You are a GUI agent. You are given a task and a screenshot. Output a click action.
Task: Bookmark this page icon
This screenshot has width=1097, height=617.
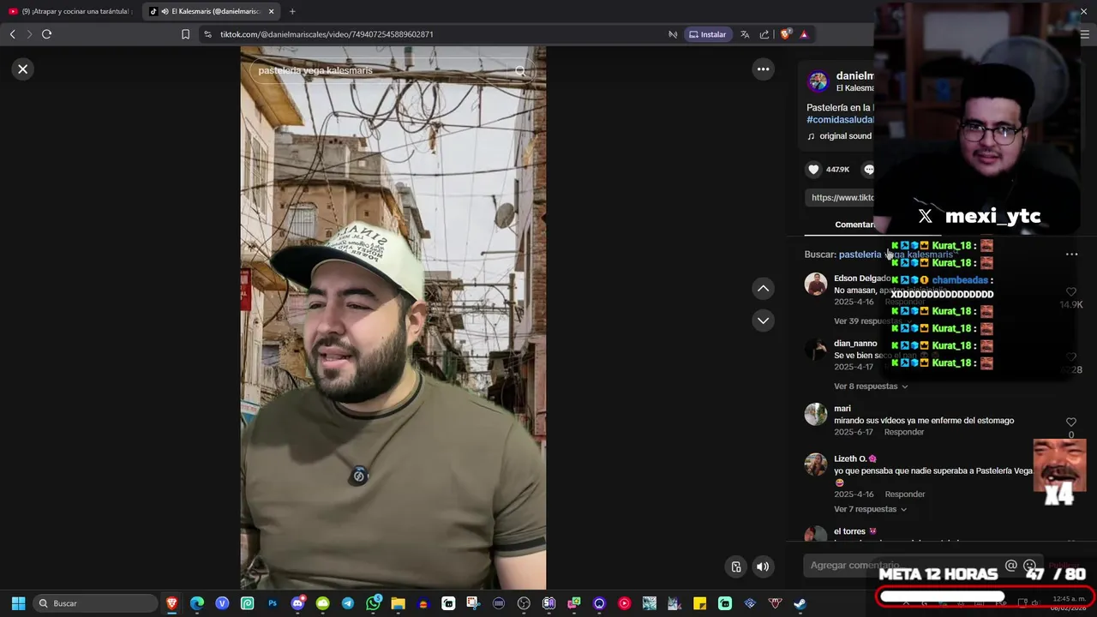pyautogui.click(x=185, y=34)
